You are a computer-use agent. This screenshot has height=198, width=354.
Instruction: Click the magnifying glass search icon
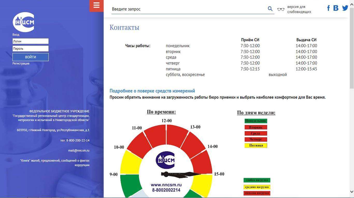(x=270, y=9)
